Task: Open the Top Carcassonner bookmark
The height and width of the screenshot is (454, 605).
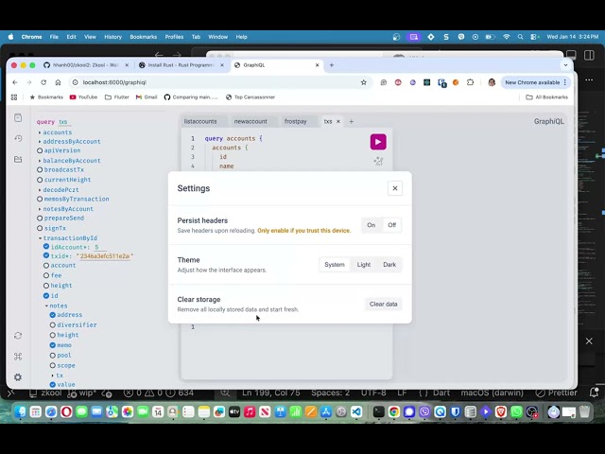Action: coord(251,97)
